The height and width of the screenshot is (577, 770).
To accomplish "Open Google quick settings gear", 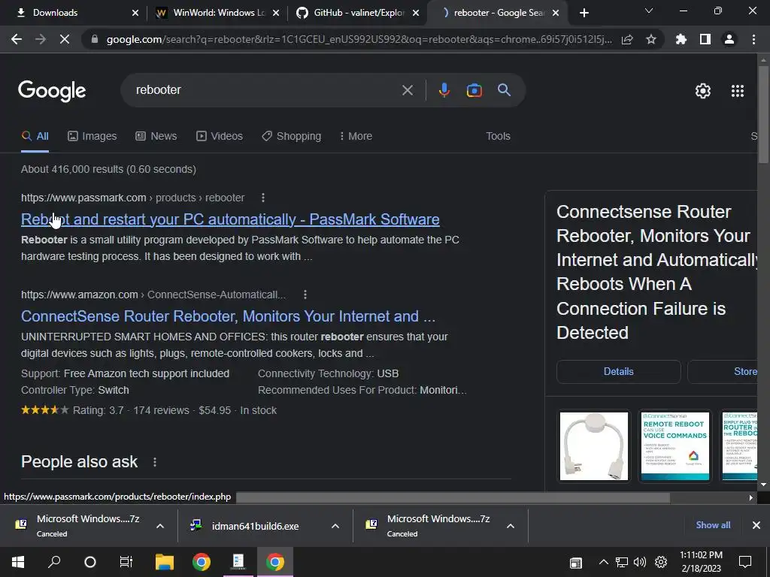I will point(703,91).
